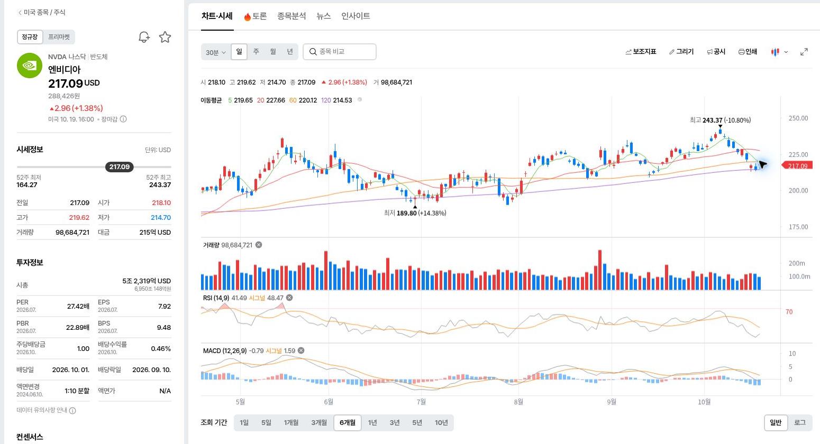Screen dimensions: 820x444
Task: Open the 차트·시세 tab
Action: 217,16
